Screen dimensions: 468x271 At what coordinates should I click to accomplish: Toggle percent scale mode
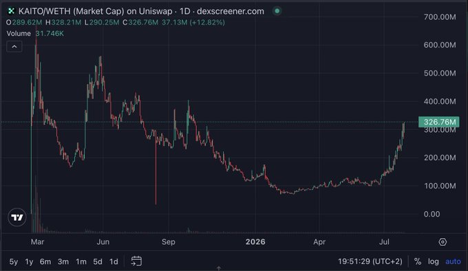418,261
